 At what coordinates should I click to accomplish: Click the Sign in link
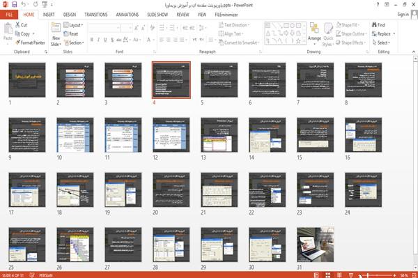tap(403, 15)
